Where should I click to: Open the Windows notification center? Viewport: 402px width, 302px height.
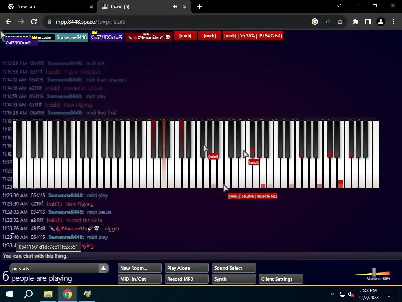(x=389, y=294)
